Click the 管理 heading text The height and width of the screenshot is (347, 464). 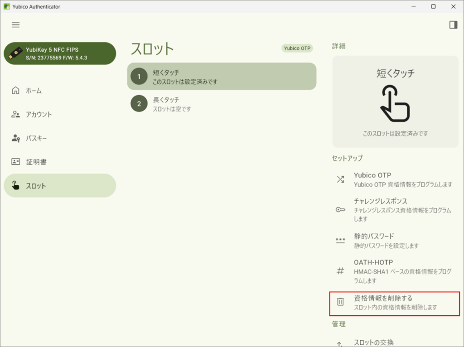tap(338, 324)
